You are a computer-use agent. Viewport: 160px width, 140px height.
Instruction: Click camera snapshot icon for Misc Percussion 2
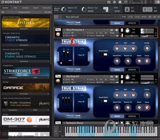(x=111, y=30)
